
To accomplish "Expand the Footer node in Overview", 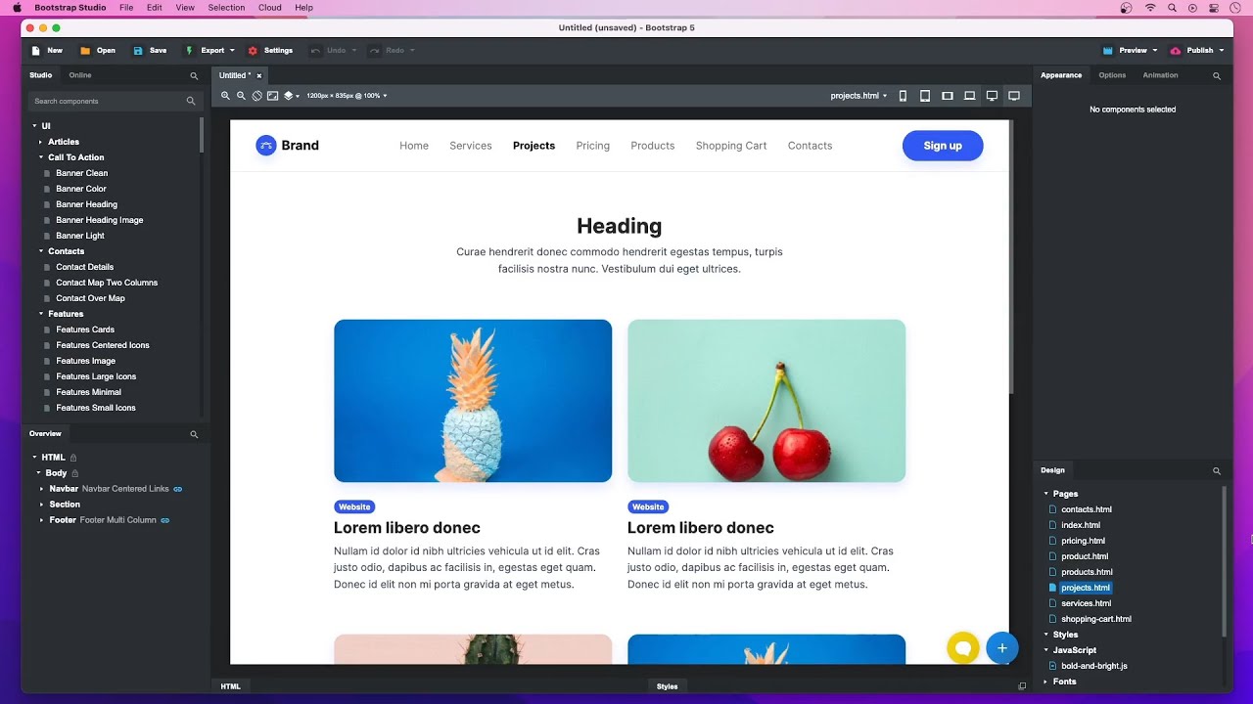I will point(42,520).
